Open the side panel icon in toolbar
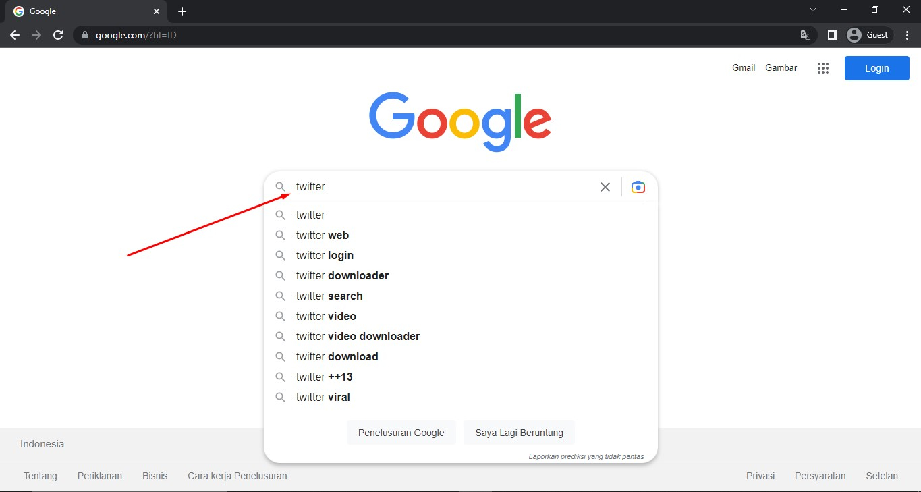Screen dimensions: 921x492 click(x=832, y=35)
